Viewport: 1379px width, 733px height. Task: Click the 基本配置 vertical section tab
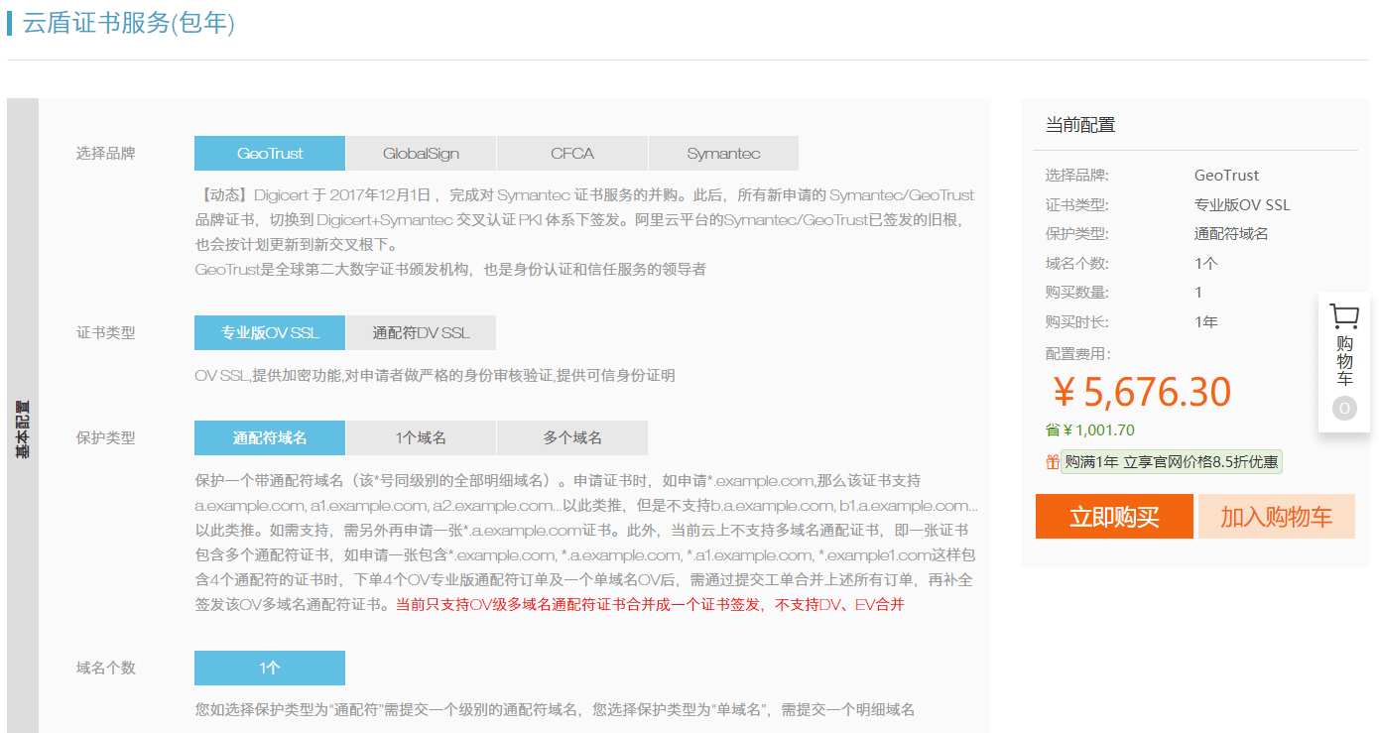point(23,428)
